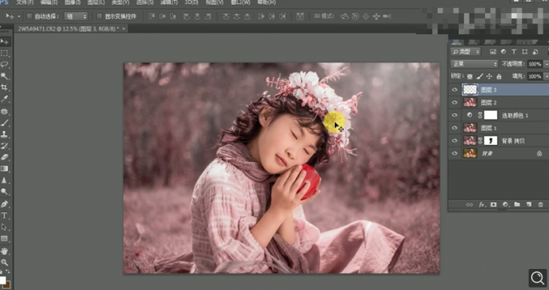Open the 滤镜 menu
This screenshot has width=549, height=290.
click(169, 2)
